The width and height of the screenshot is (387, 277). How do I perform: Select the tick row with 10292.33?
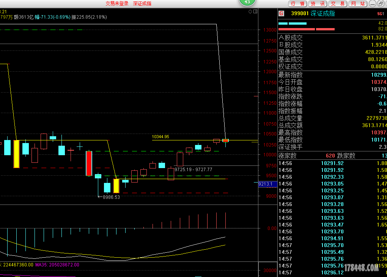point(332,177)
